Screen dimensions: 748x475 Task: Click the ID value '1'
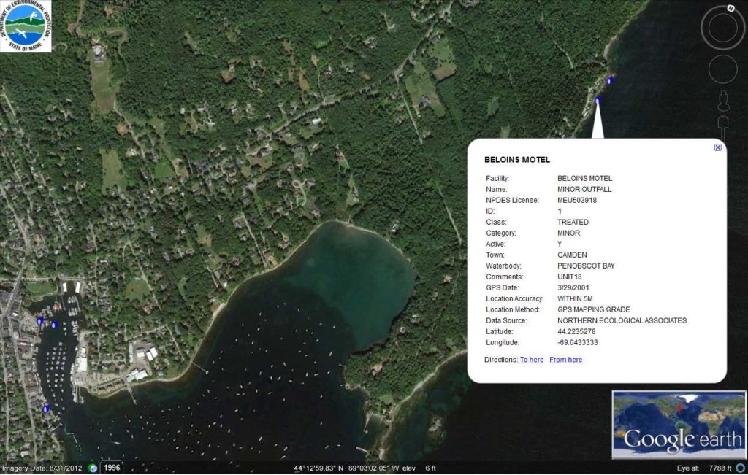coord(560,211)
